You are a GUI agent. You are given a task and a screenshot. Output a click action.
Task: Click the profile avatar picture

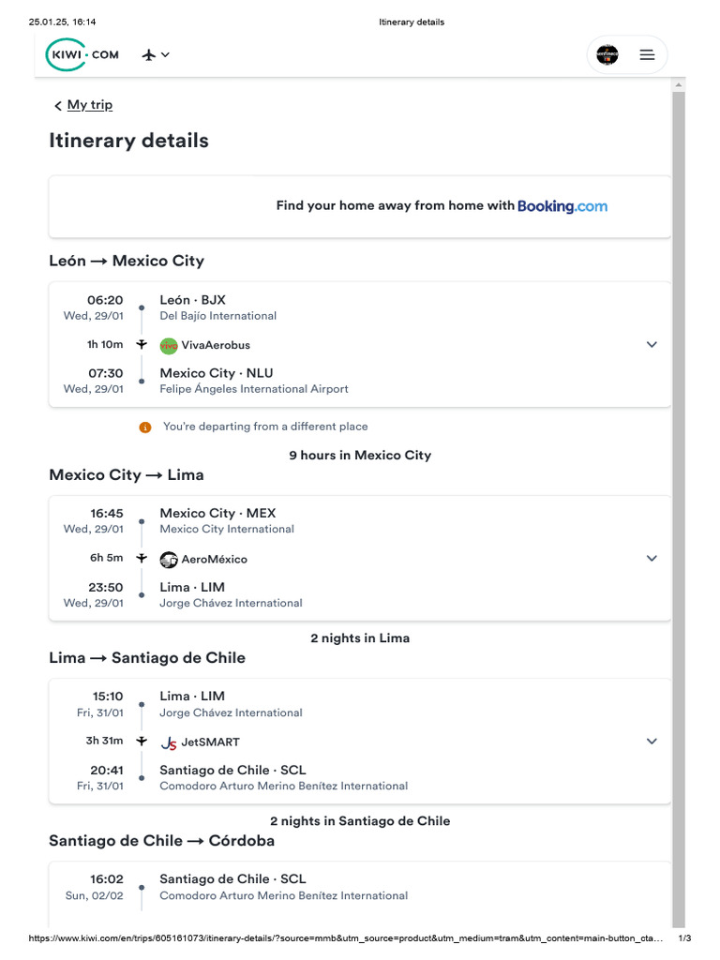pos(607,54)
